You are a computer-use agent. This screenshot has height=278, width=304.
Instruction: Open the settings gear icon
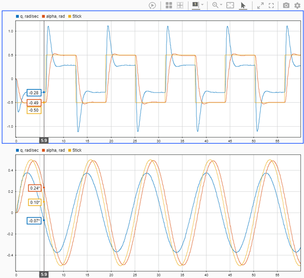click(x=297, y=5)
